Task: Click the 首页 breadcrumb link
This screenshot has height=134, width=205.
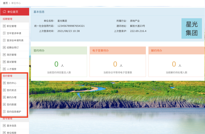Action: tap(5, 3)
